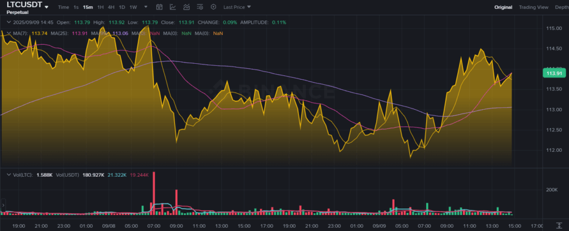Open the LTCUSDT trading pair dropdown
The width and height of the screenshot is (569, 231).
(x=47, y=7)
